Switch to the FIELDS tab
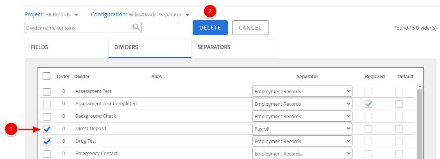Image resolution: width=440 pixels, height=159 pixels. (x=66, y=47)
